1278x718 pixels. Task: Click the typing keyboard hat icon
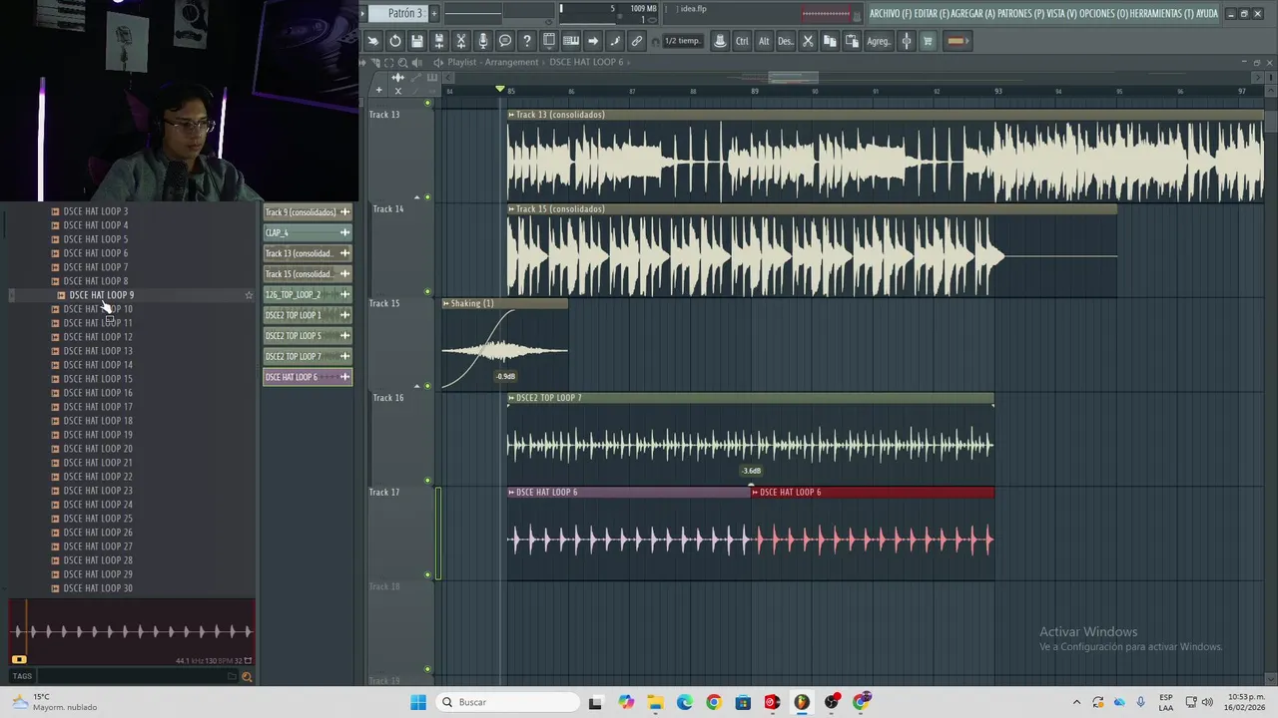click(x=720, y=41)
